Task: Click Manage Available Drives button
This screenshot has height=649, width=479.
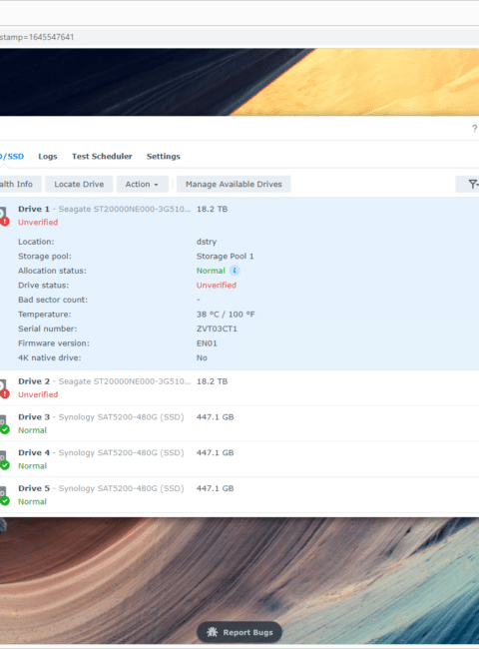Action: (234, 184)
